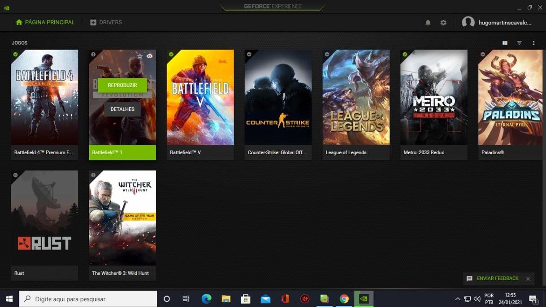Mark Battlefield 1 as favorite with star
This screenshot has height=307, width=546.
140,56
